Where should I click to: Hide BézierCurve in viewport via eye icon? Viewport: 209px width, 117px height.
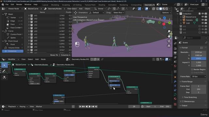[x=202, y=17]
